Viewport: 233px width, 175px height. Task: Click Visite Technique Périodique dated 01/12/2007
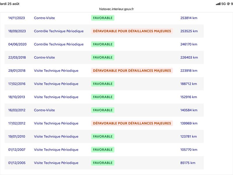click(56, 150)
